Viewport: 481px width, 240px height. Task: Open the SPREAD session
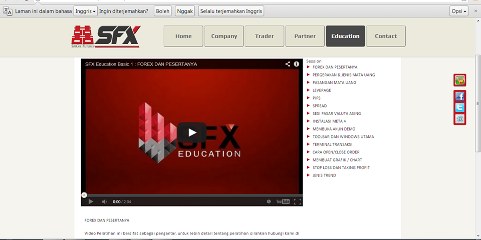(x=320, y=105)
